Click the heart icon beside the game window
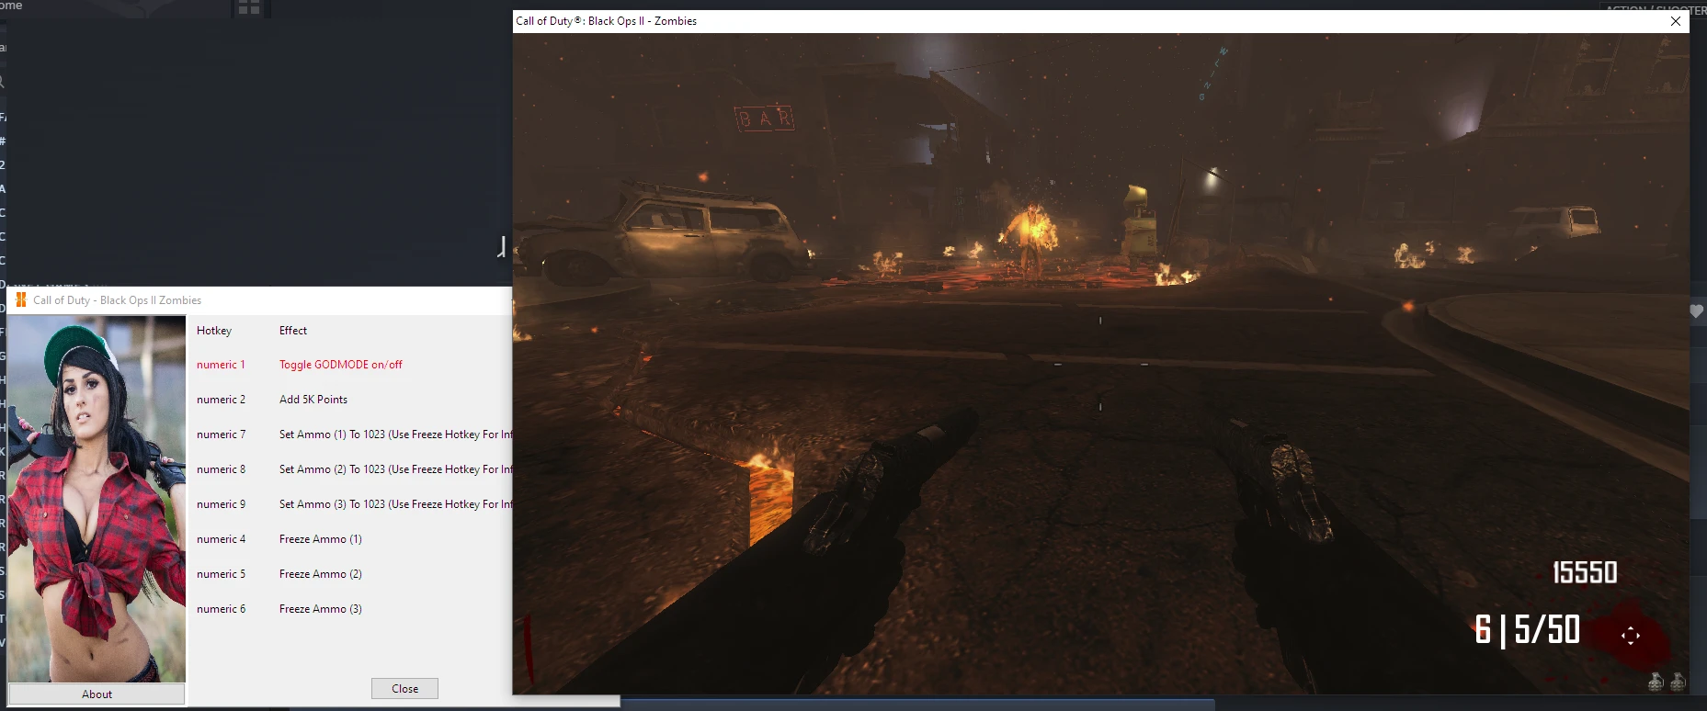 (x=1697, y=311)
